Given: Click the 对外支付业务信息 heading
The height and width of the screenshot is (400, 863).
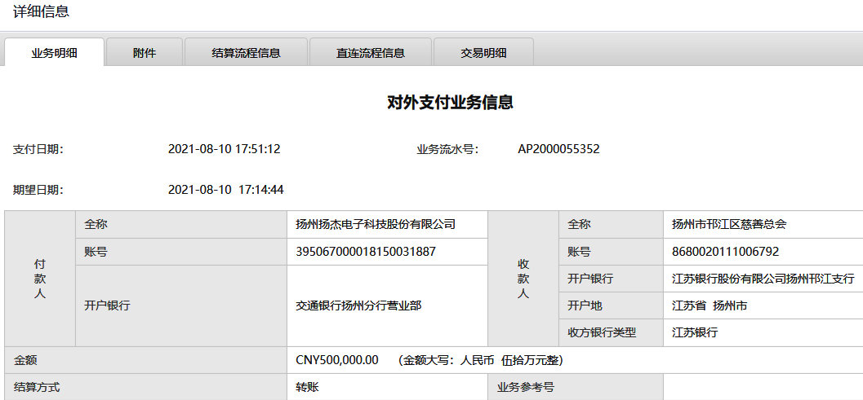Looking at the screenshot, I should tap(450, 103).
